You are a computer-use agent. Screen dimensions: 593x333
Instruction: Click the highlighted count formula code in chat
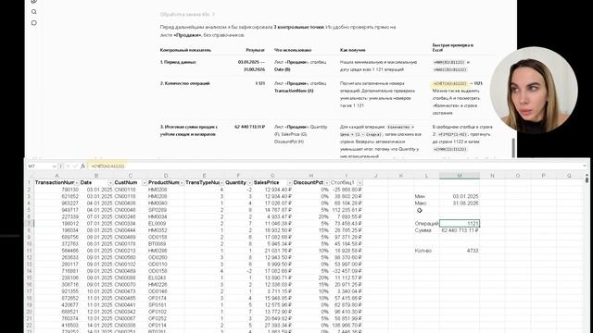click(450, 83)
